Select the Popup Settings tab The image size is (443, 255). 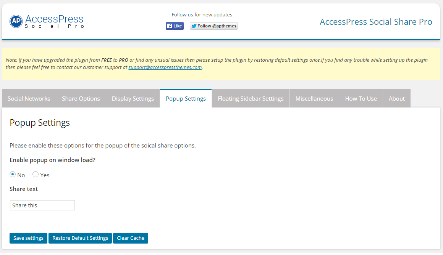tap(186, 98)
